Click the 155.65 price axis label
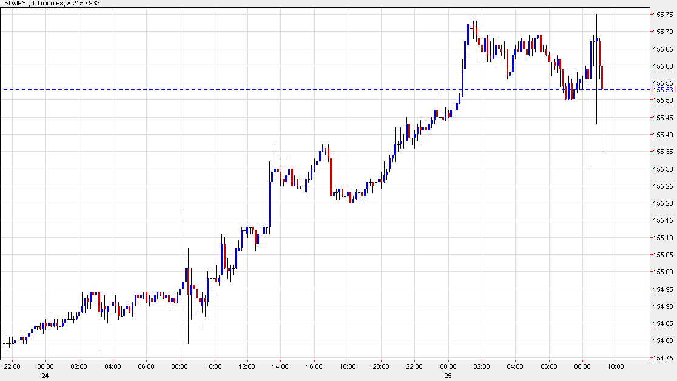677x381 pixels. click(x=663, y=49)
